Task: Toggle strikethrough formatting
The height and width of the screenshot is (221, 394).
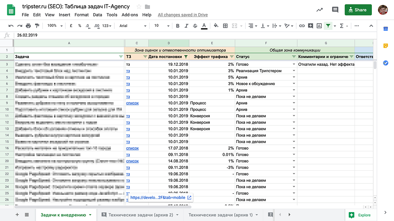Action: pyautogui.click(x=195, y=26)
